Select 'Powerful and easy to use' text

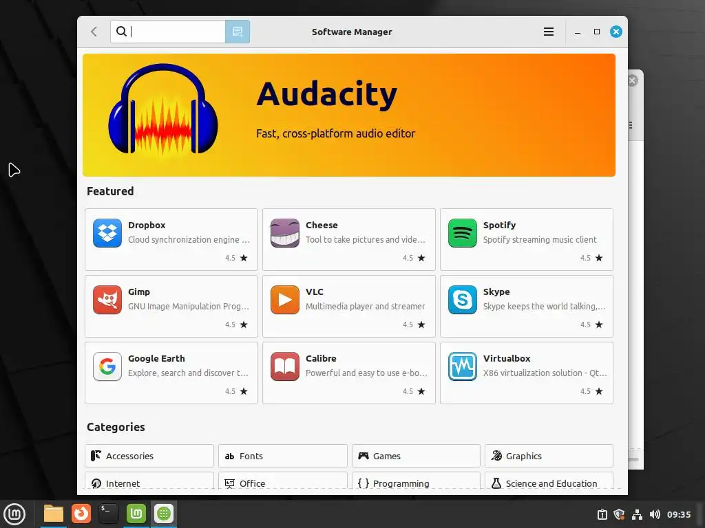(366, 373)
